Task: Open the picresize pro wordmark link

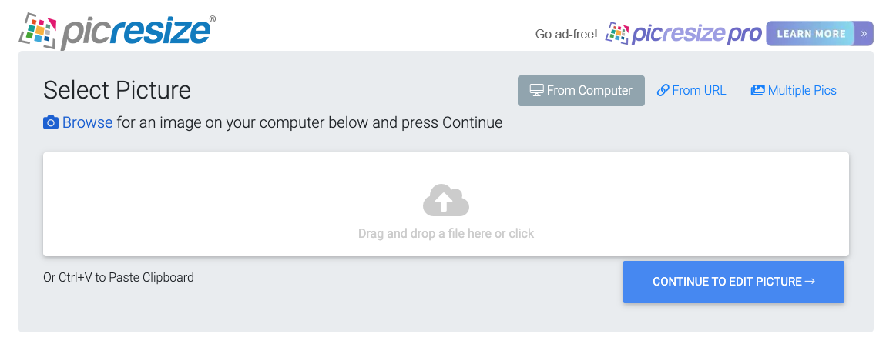Action: pos(696,35)
